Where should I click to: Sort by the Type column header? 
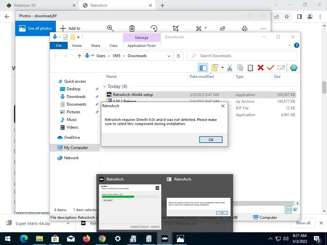240,77
